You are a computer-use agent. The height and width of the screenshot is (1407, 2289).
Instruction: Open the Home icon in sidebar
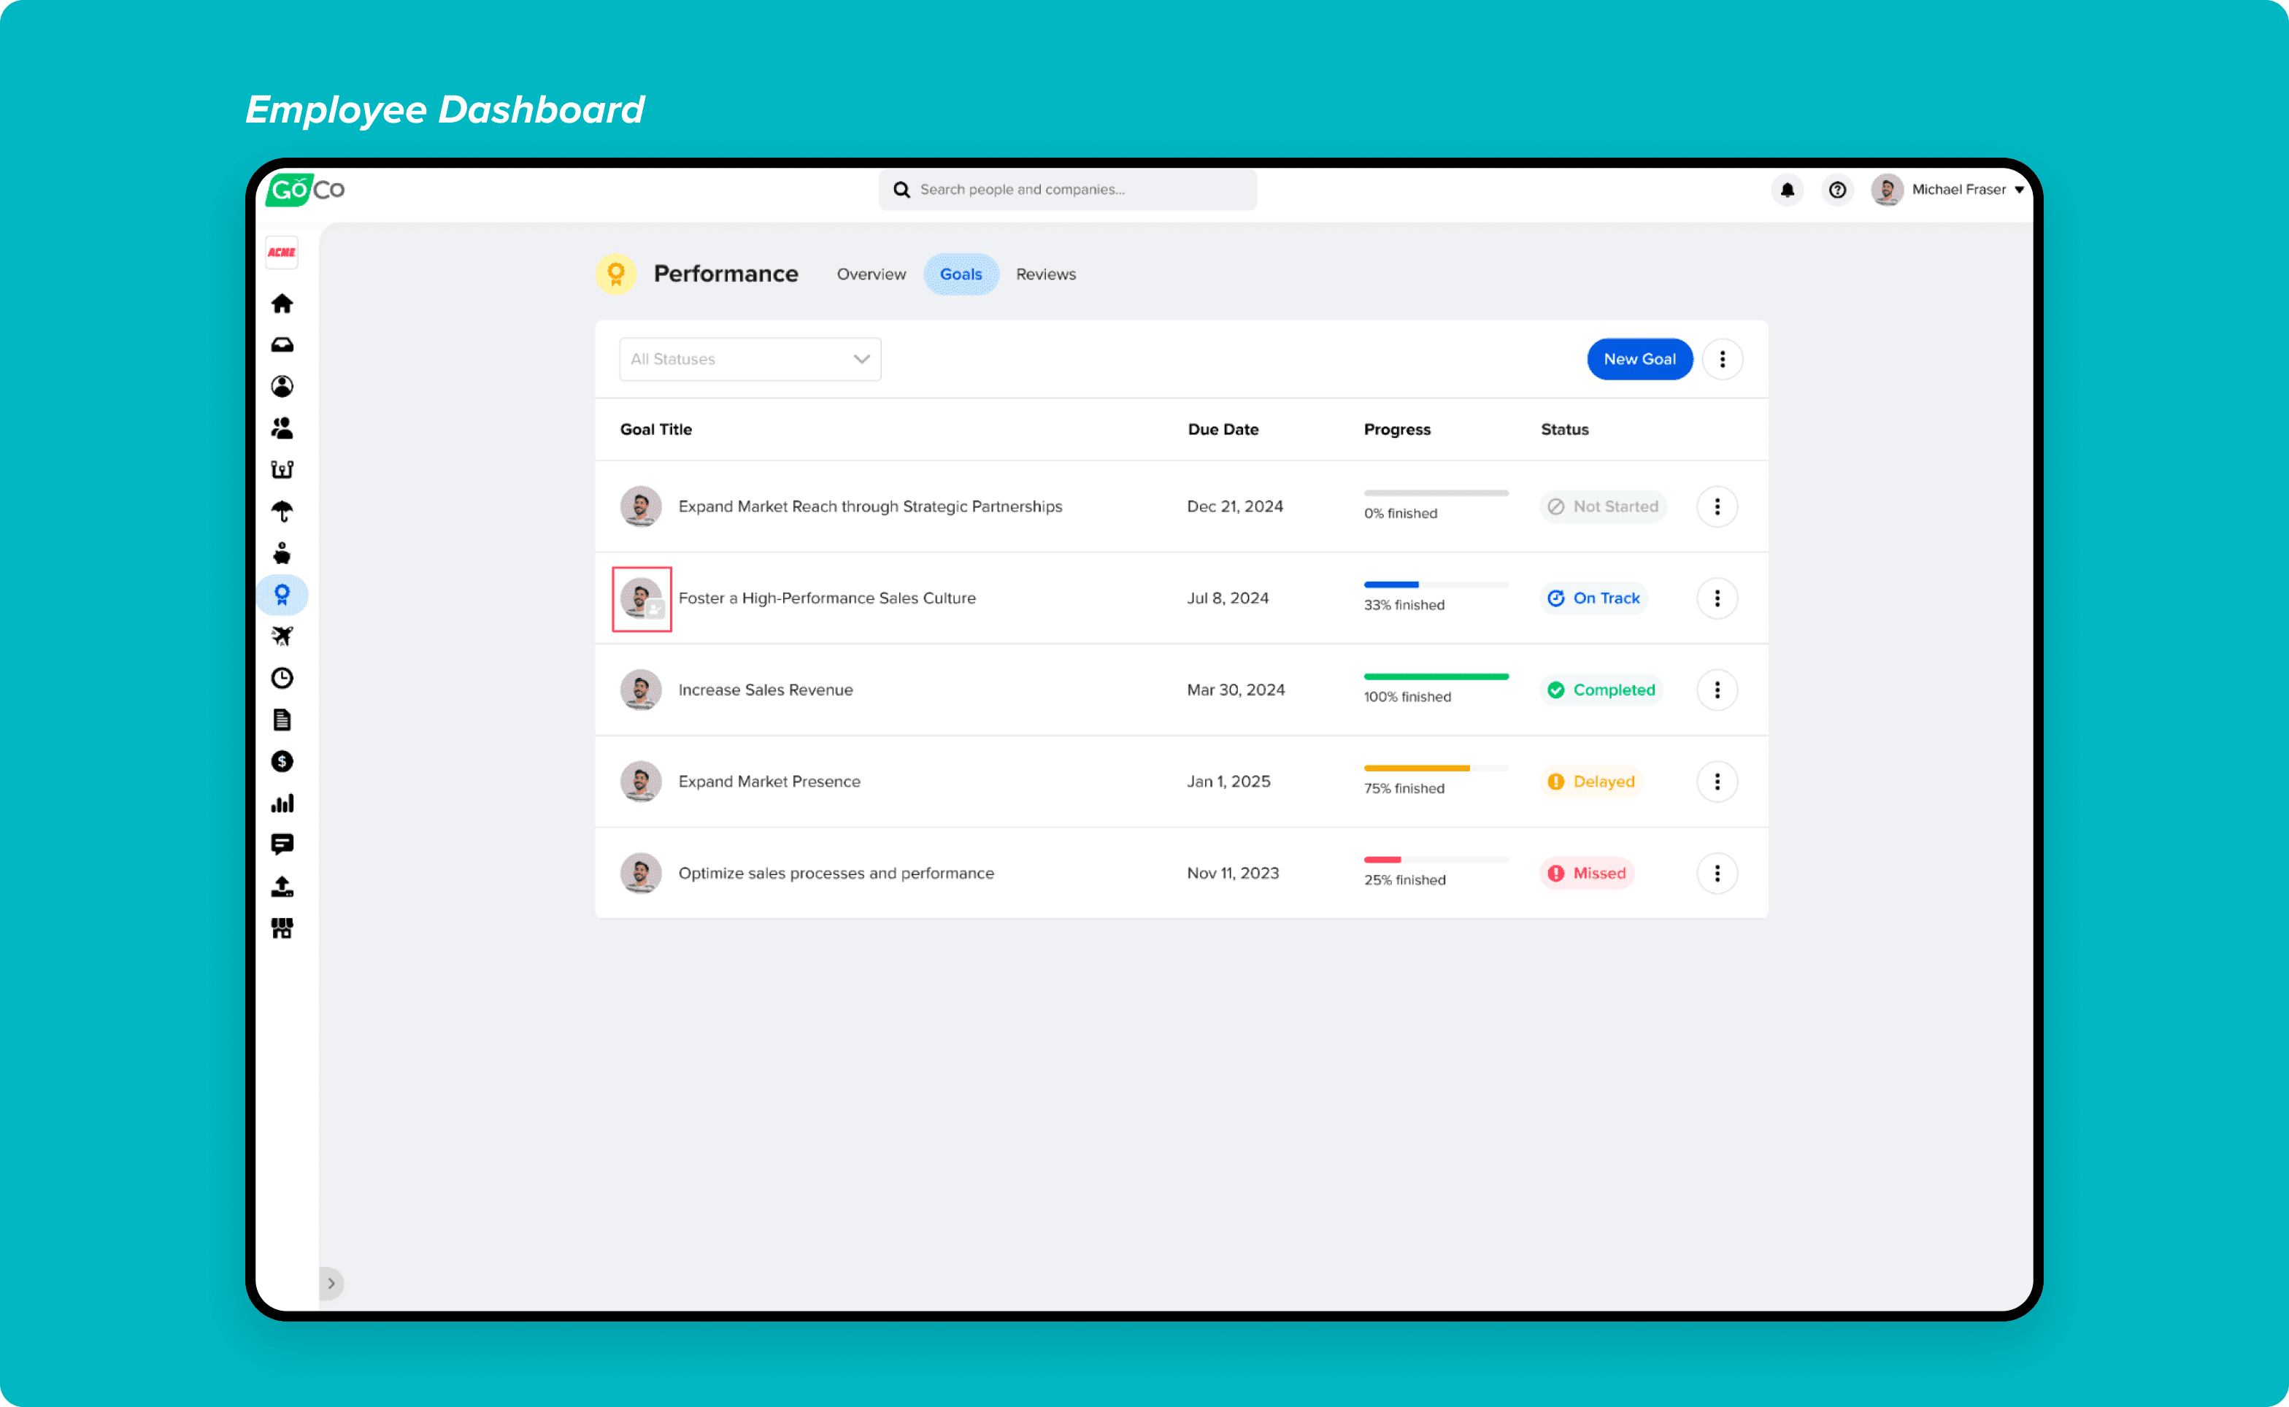point(282,304)
